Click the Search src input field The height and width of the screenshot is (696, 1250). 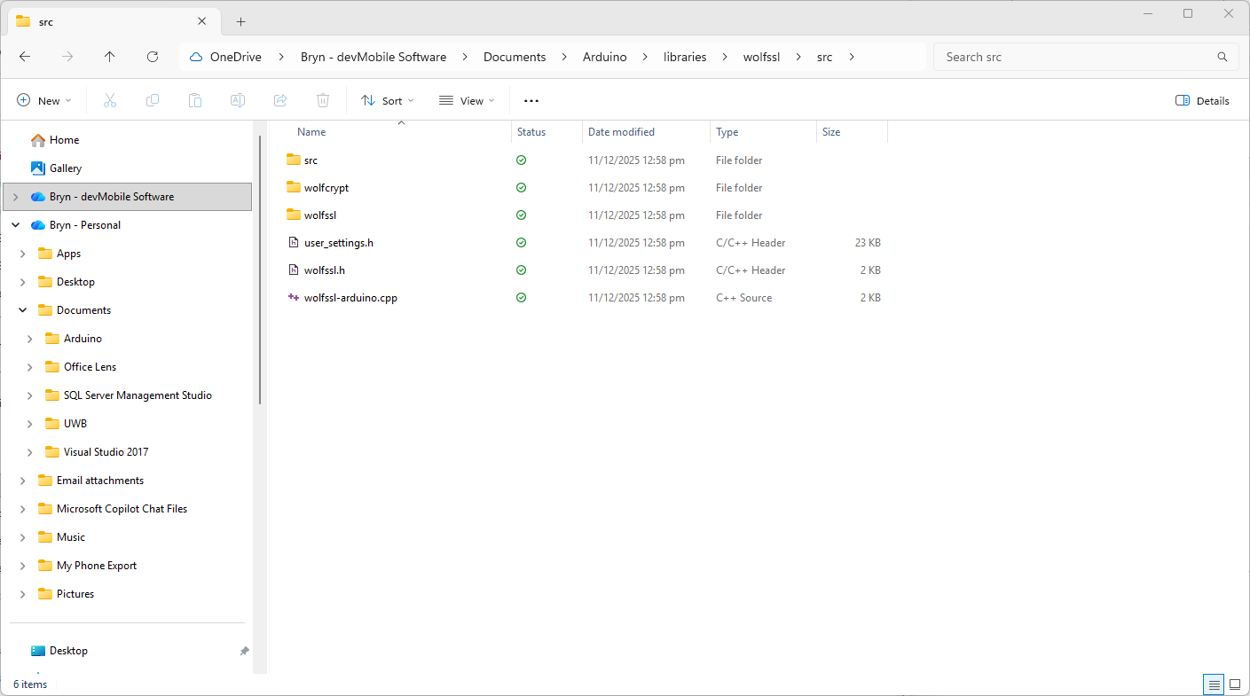coord(1078,57)
